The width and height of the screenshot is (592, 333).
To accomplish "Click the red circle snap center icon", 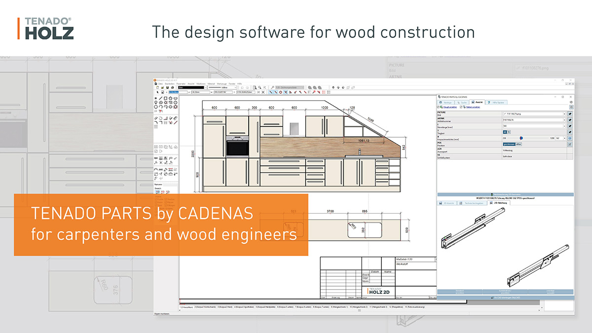I will (x=281, y=92).
